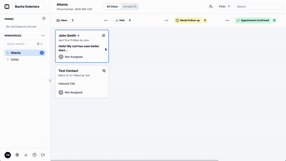Open the help question mark icon

(34, 155)
